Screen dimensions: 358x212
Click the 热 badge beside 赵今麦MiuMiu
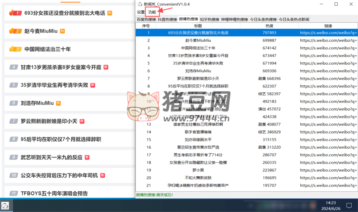63,31
